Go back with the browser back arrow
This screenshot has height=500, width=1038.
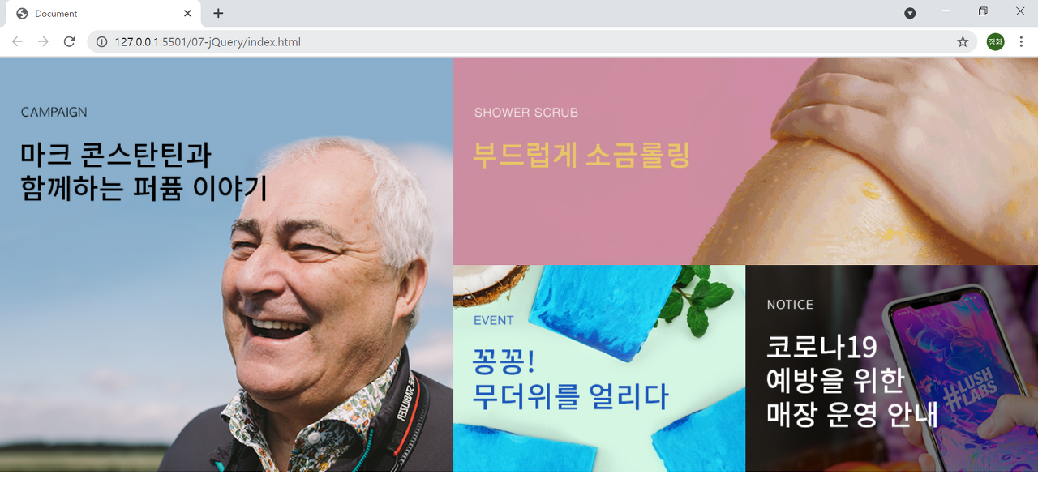(x=17, y=41)
